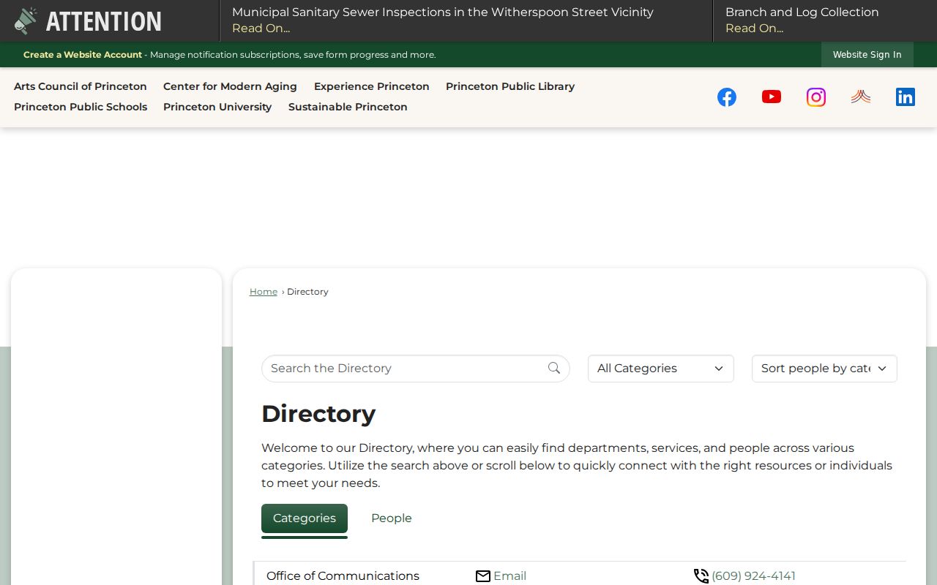937x585 pixels.
Task: Open the Princeton University link
Action: pyautogui.click(x=217, y=107)
